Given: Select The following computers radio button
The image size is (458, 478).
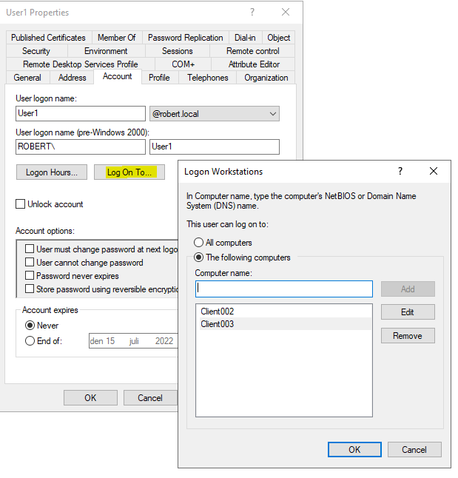Looking at the screenshot, I should pyautogui.click(x=198, y=257).
